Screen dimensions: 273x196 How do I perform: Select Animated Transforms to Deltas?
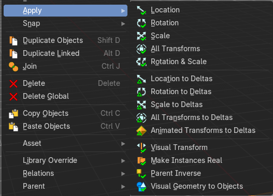[202, 130]
